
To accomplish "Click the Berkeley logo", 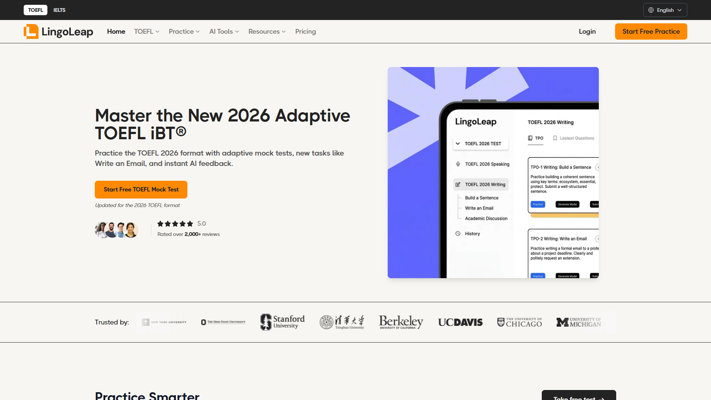I will click(x=401, y=322).
